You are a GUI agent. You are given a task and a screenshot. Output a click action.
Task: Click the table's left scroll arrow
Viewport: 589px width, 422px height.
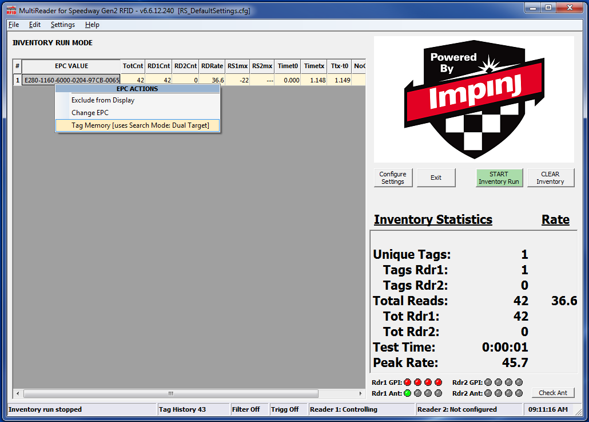pyautogui.click(x=18, y=393)
